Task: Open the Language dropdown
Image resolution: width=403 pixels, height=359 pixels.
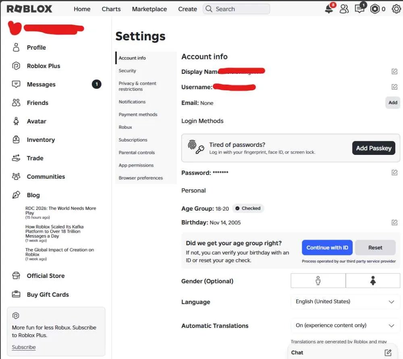Action: pos(345,302)
